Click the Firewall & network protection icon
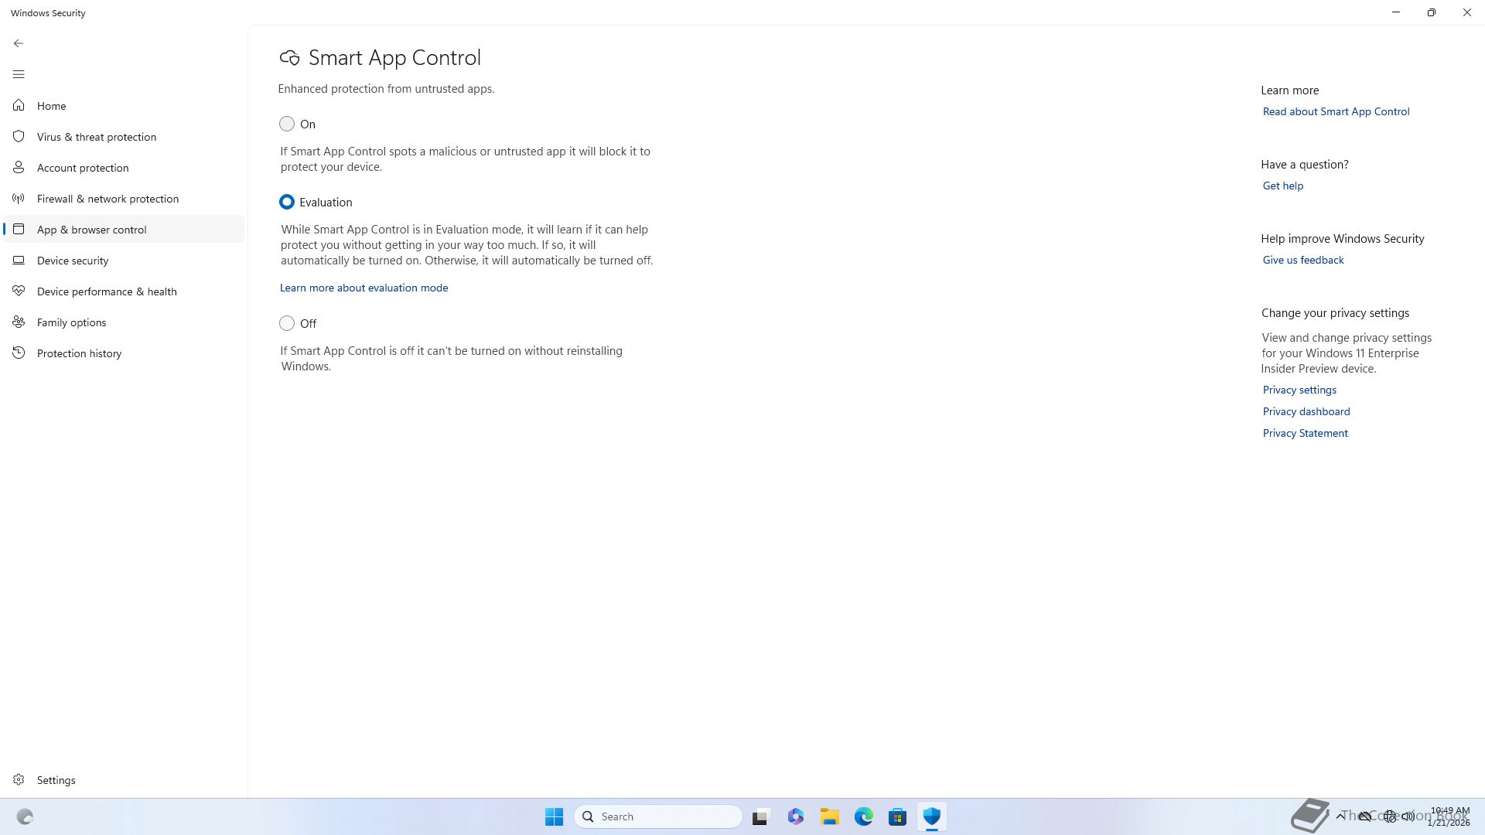 point(19,199)
